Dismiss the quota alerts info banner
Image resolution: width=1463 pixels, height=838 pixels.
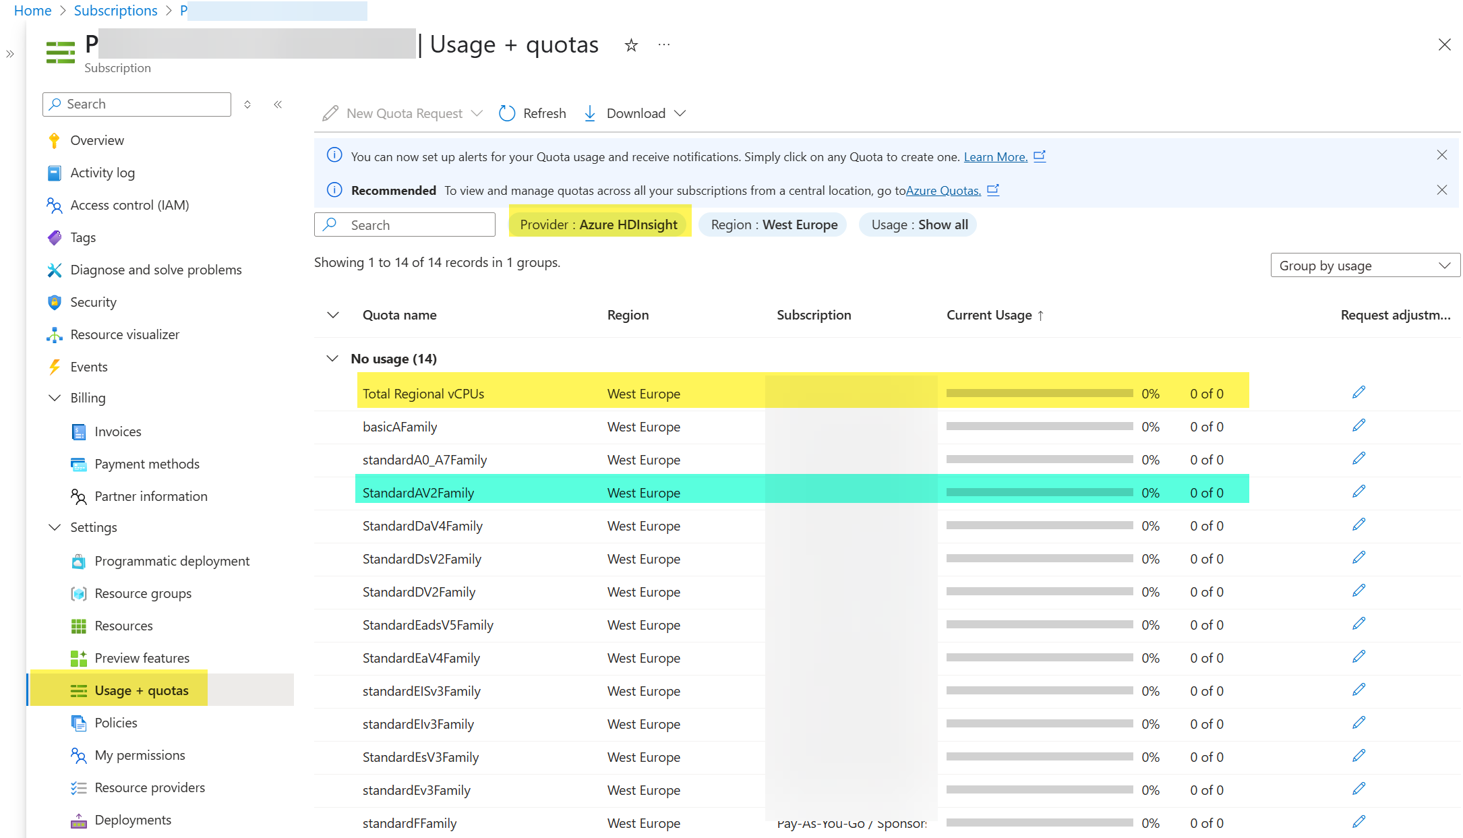click(1441, 155)
